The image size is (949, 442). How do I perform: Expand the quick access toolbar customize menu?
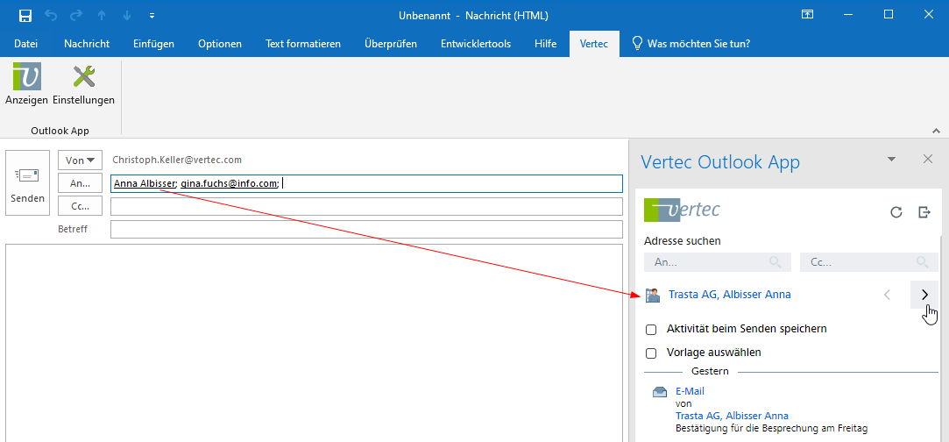click(x=152, y=15)
